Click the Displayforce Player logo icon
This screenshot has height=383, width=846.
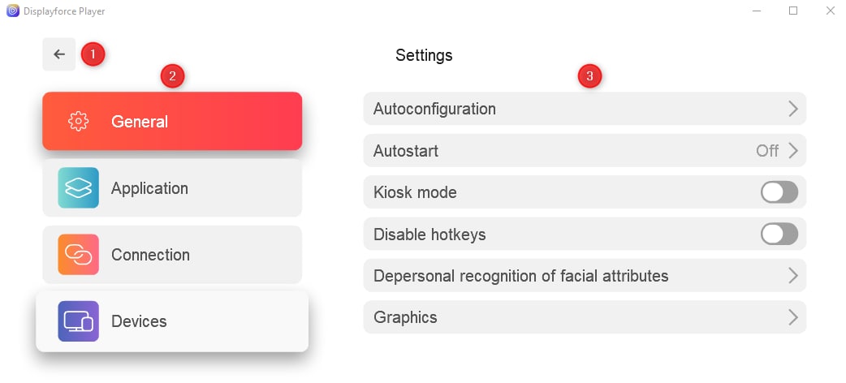[x=12, y=11]
